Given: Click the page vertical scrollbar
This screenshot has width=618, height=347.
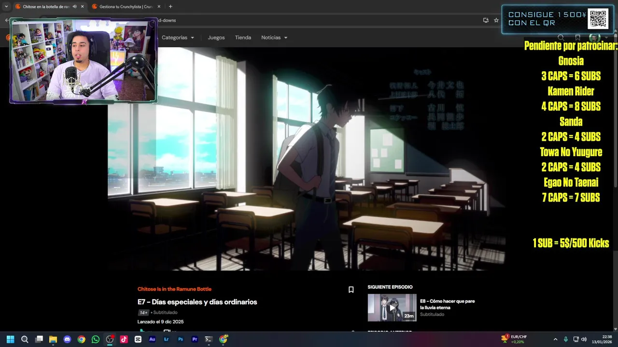Looking at the screenshot, I should pos(616,111).
